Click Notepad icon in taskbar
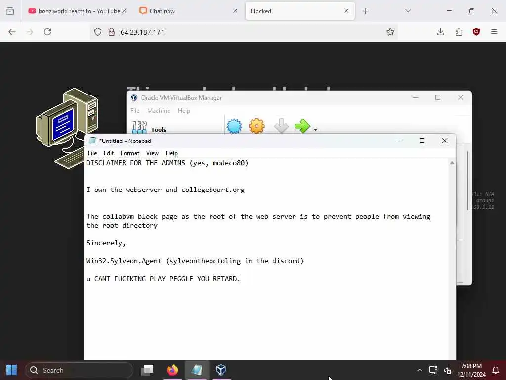The image size is (506, 380). (x=197, y=370)
